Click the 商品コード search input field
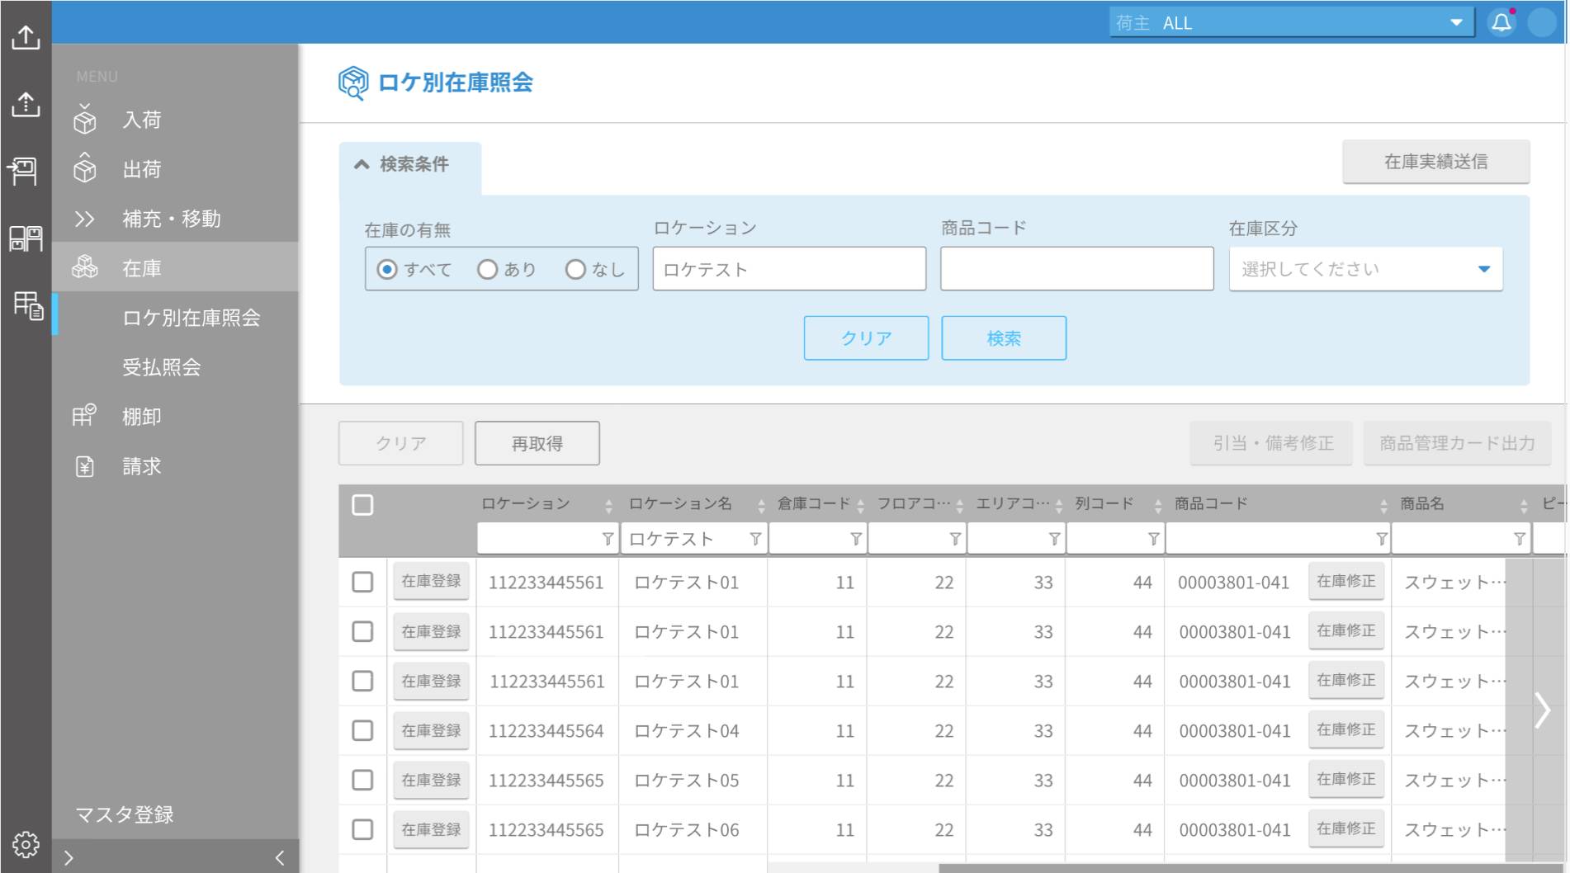 tap(1076, 269)
